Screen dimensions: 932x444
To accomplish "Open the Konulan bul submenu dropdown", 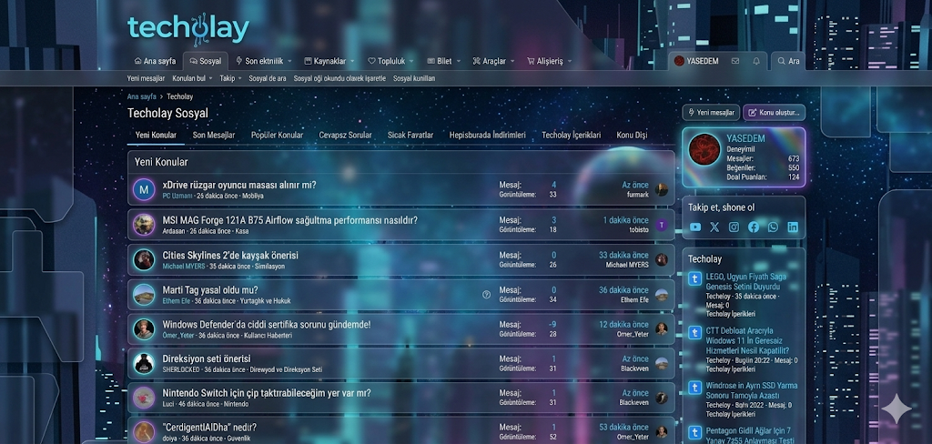I will tap(210, 78).
